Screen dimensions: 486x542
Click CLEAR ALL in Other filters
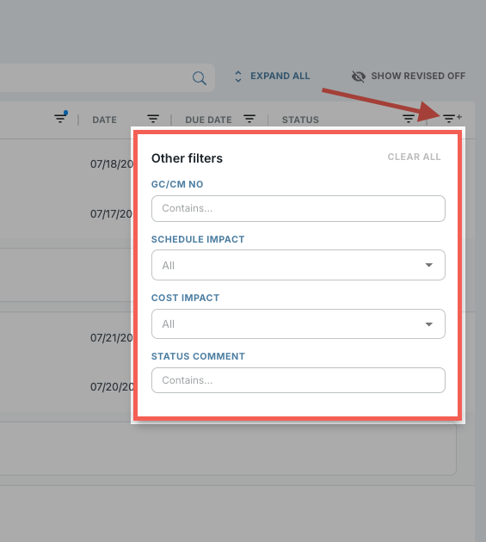(414, 157)
